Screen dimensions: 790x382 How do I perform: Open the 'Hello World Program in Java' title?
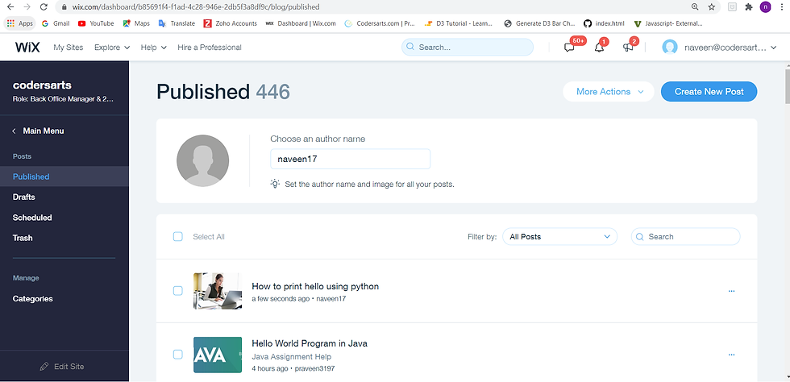point(310,343)
